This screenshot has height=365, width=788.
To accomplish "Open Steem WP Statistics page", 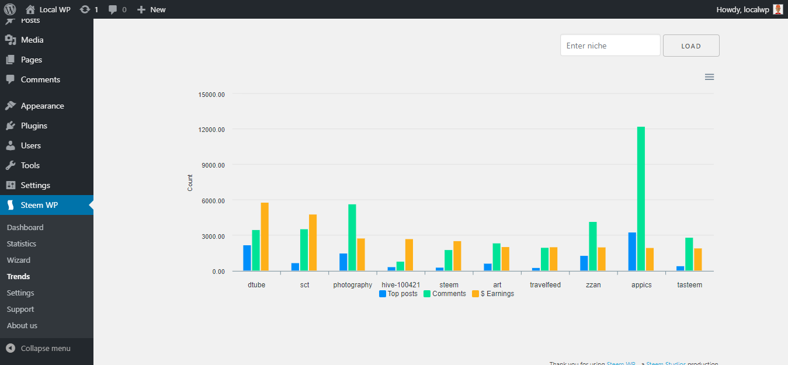I will [22, 244].
